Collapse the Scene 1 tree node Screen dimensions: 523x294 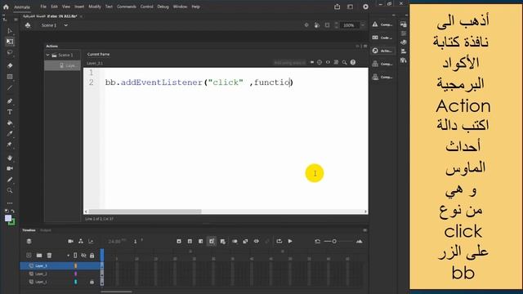(x=47, y=55)
